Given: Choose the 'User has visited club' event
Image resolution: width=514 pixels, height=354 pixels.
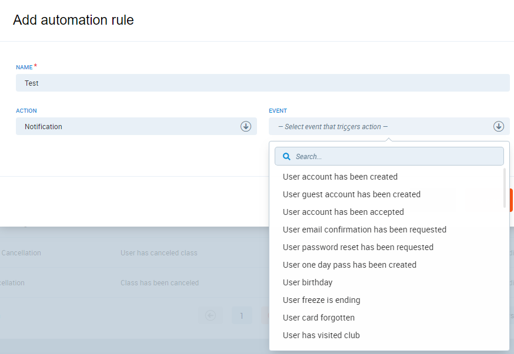Looking at the screenshot, I should click(x=321, y=335).
